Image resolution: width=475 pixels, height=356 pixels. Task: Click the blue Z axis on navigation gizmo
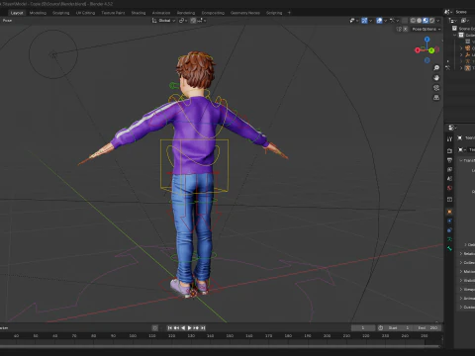[427, 40]
